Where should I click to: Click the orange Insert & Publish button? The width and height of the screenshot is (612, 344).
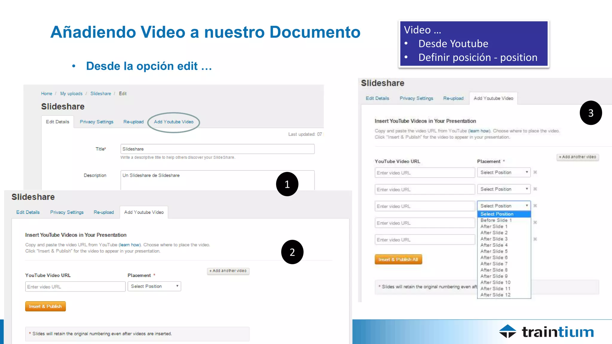[45, 306]
